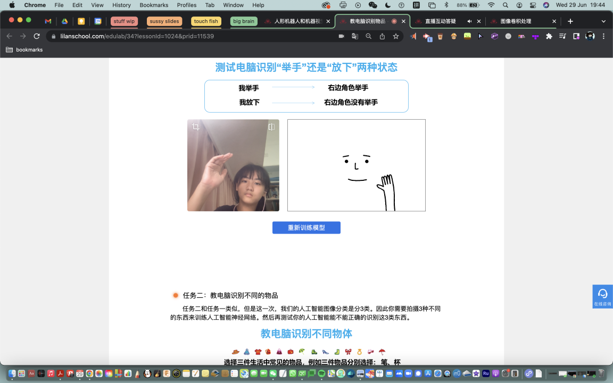Expand the "stuff wip" tab group
The height and width of the screenshot is (383, 613).
click(123, 21)
